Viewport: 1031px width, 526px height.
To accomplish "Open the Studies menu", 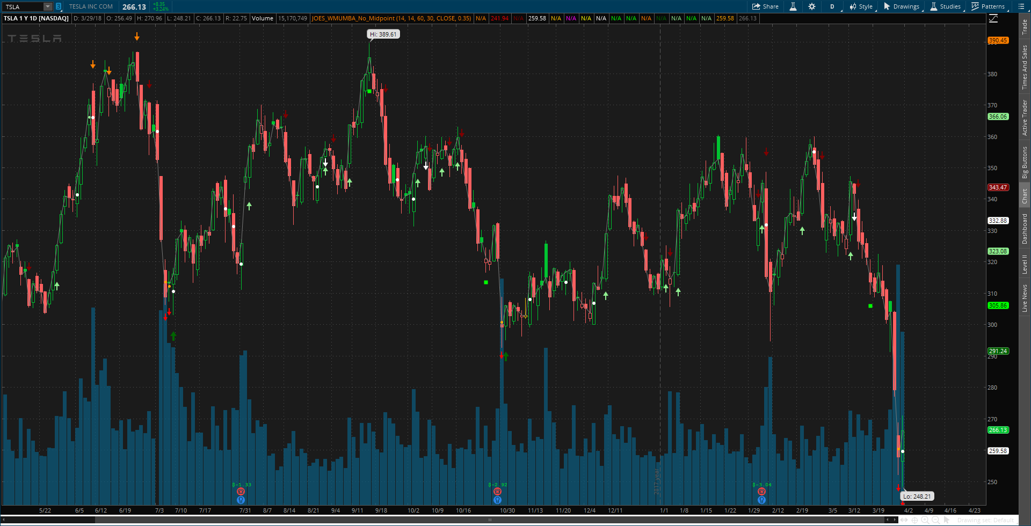I will pyautogui.click(x=945, y=6).
